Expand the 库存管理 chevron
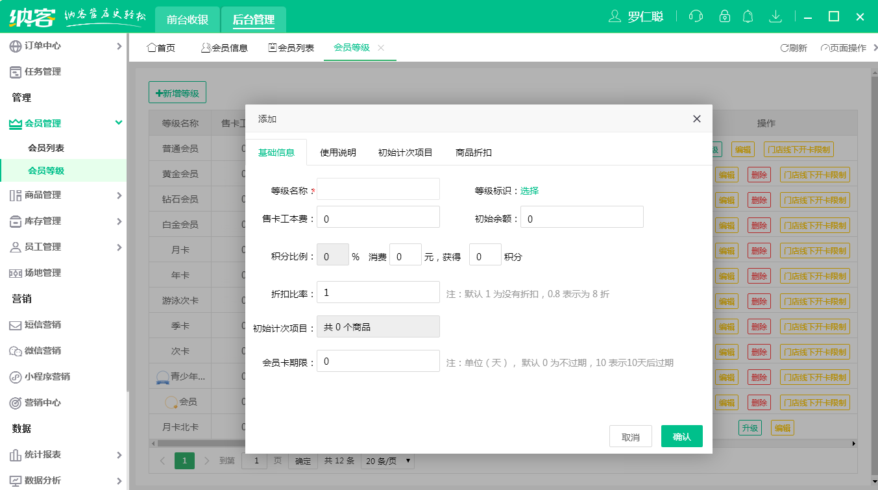This screenshot has height=490, width=878. click(x=119, y=221)
